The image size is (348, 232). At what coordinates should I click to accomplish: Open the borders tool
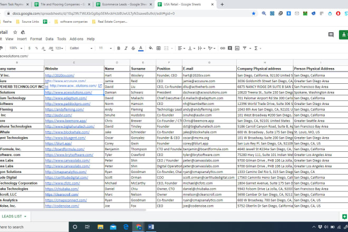click(159, 48)
